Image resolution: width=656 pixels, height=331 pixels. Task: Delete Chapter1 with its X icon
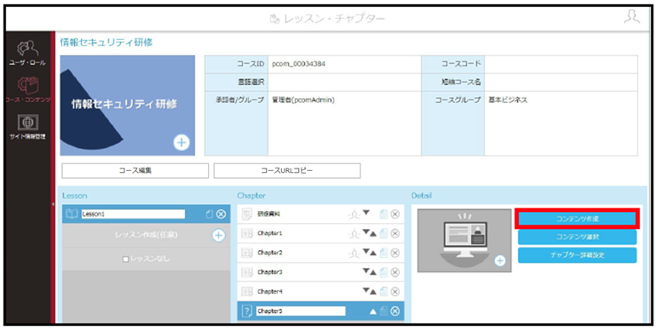[395, 234]
